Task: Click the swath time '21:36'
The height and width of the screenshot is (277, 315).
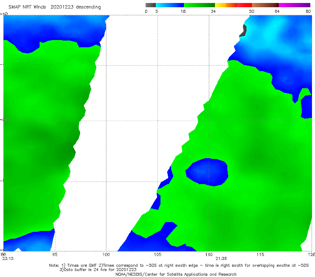Action: point(221,259)
